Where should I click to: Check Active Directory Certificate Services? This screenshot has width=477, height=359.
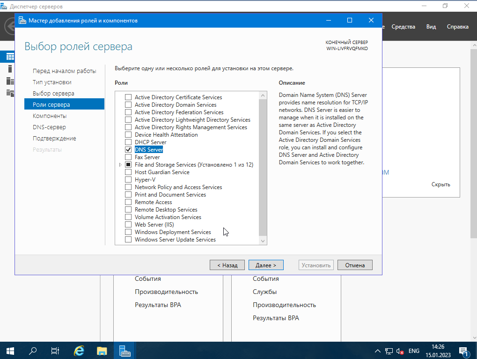click(128, 97)
